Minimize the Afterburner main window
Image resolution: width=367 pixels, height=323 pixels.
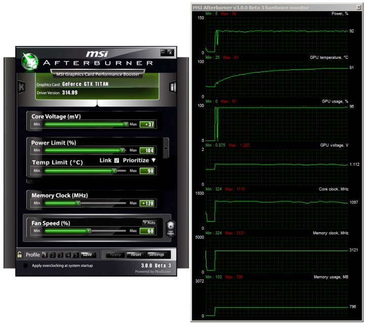[164, 53]
